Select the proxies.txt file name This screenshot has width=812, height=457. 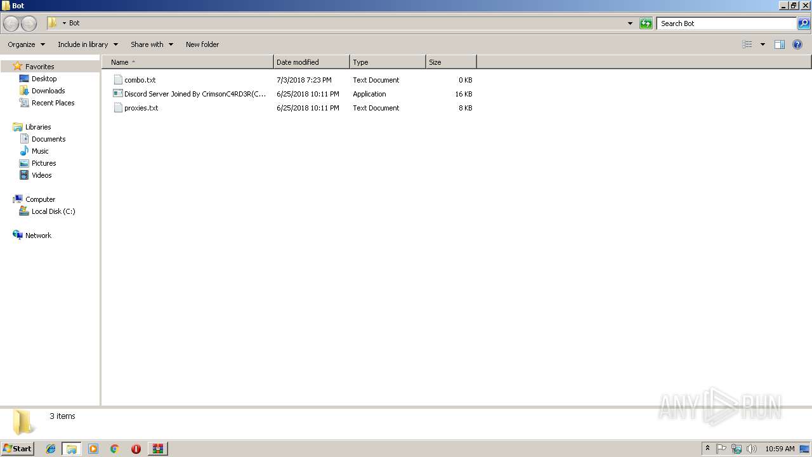pos(141,108)
